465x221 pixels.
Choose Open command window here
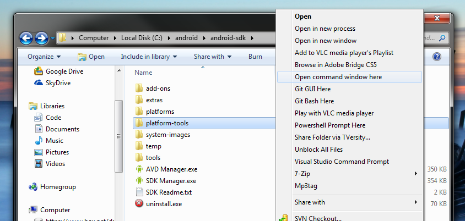click(338, 77)
